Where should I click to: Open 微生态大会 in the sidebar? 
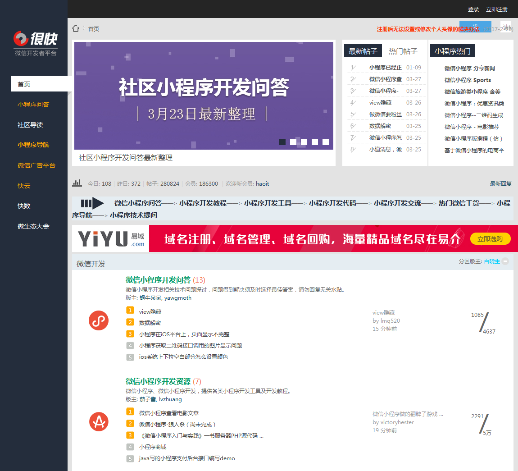[x=33, y=226]
